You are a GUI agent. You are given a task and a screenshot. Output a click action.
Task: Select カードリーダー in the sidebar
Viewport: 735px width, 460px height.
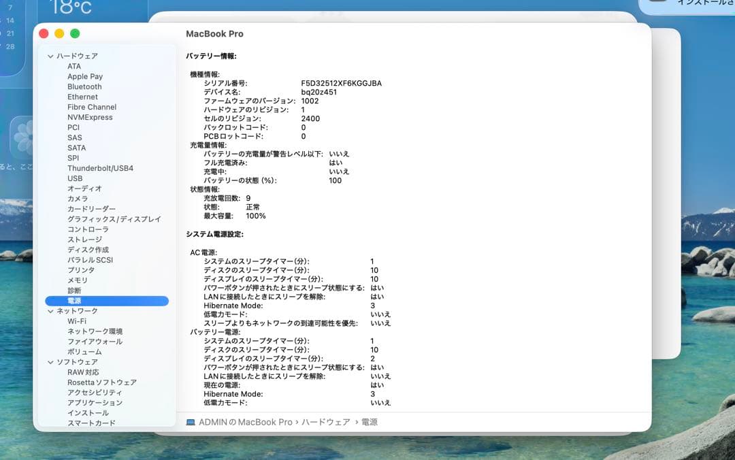pos(91,209)
